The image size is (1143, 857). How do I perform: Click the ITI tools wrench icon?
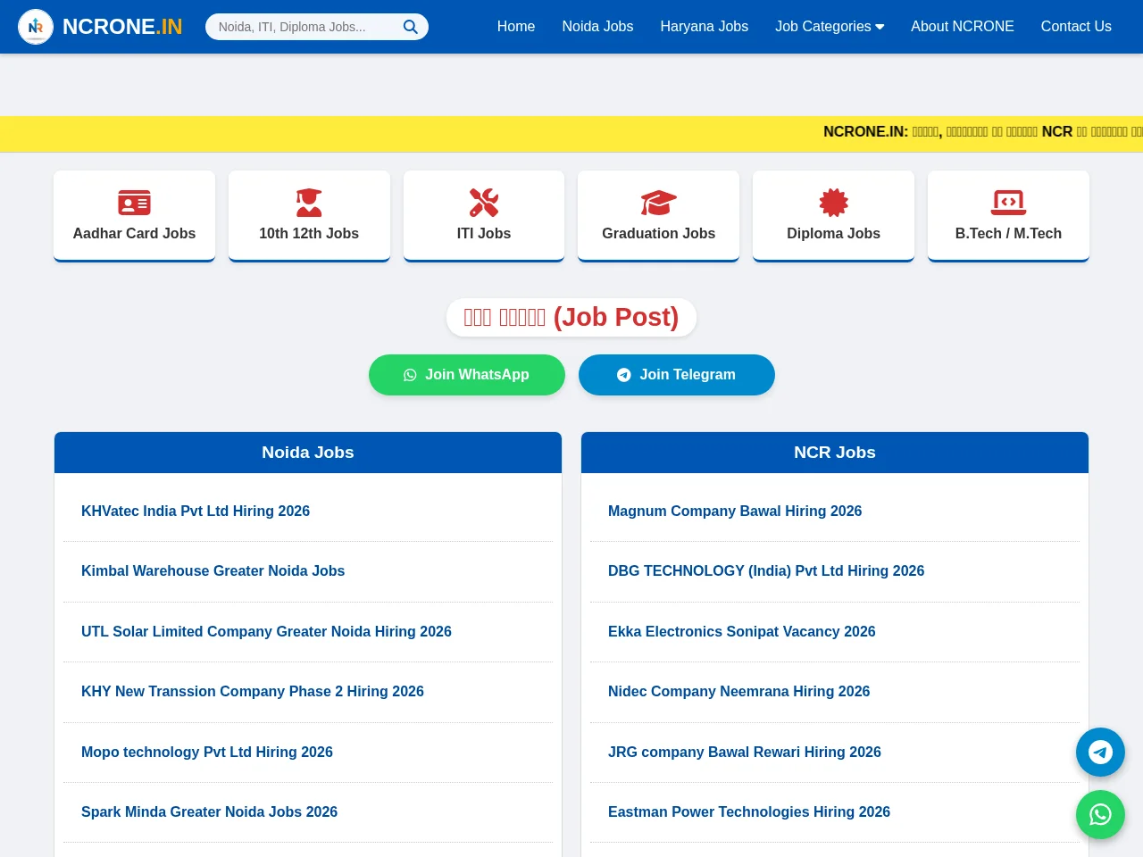[484, 203]
